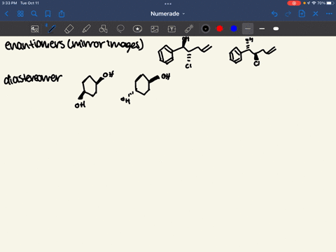Select the Eraser tool
The height and width of the screenshot is (252, 336).
point(69,29)
